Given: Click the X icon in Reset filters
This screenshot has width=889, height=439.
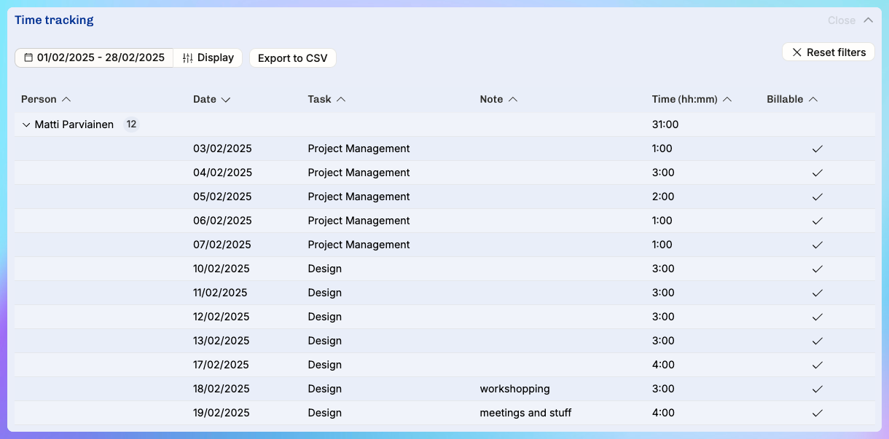Looking at the screenshot, I should pyautogui.click(x=796, y=52).
